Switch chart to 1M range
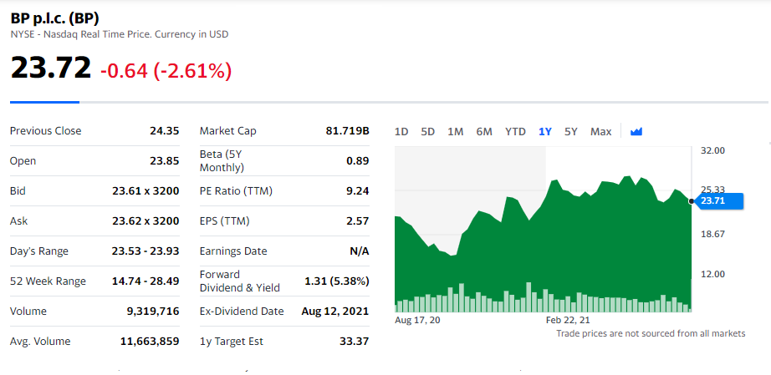Viewport: 771px width, 375px height. pos(455,132)
